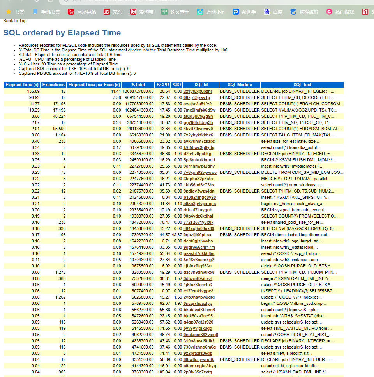The width and height of the screenshot is (374, 377).
Task: Click the SQL Module column header
Action: coord(240,85)
